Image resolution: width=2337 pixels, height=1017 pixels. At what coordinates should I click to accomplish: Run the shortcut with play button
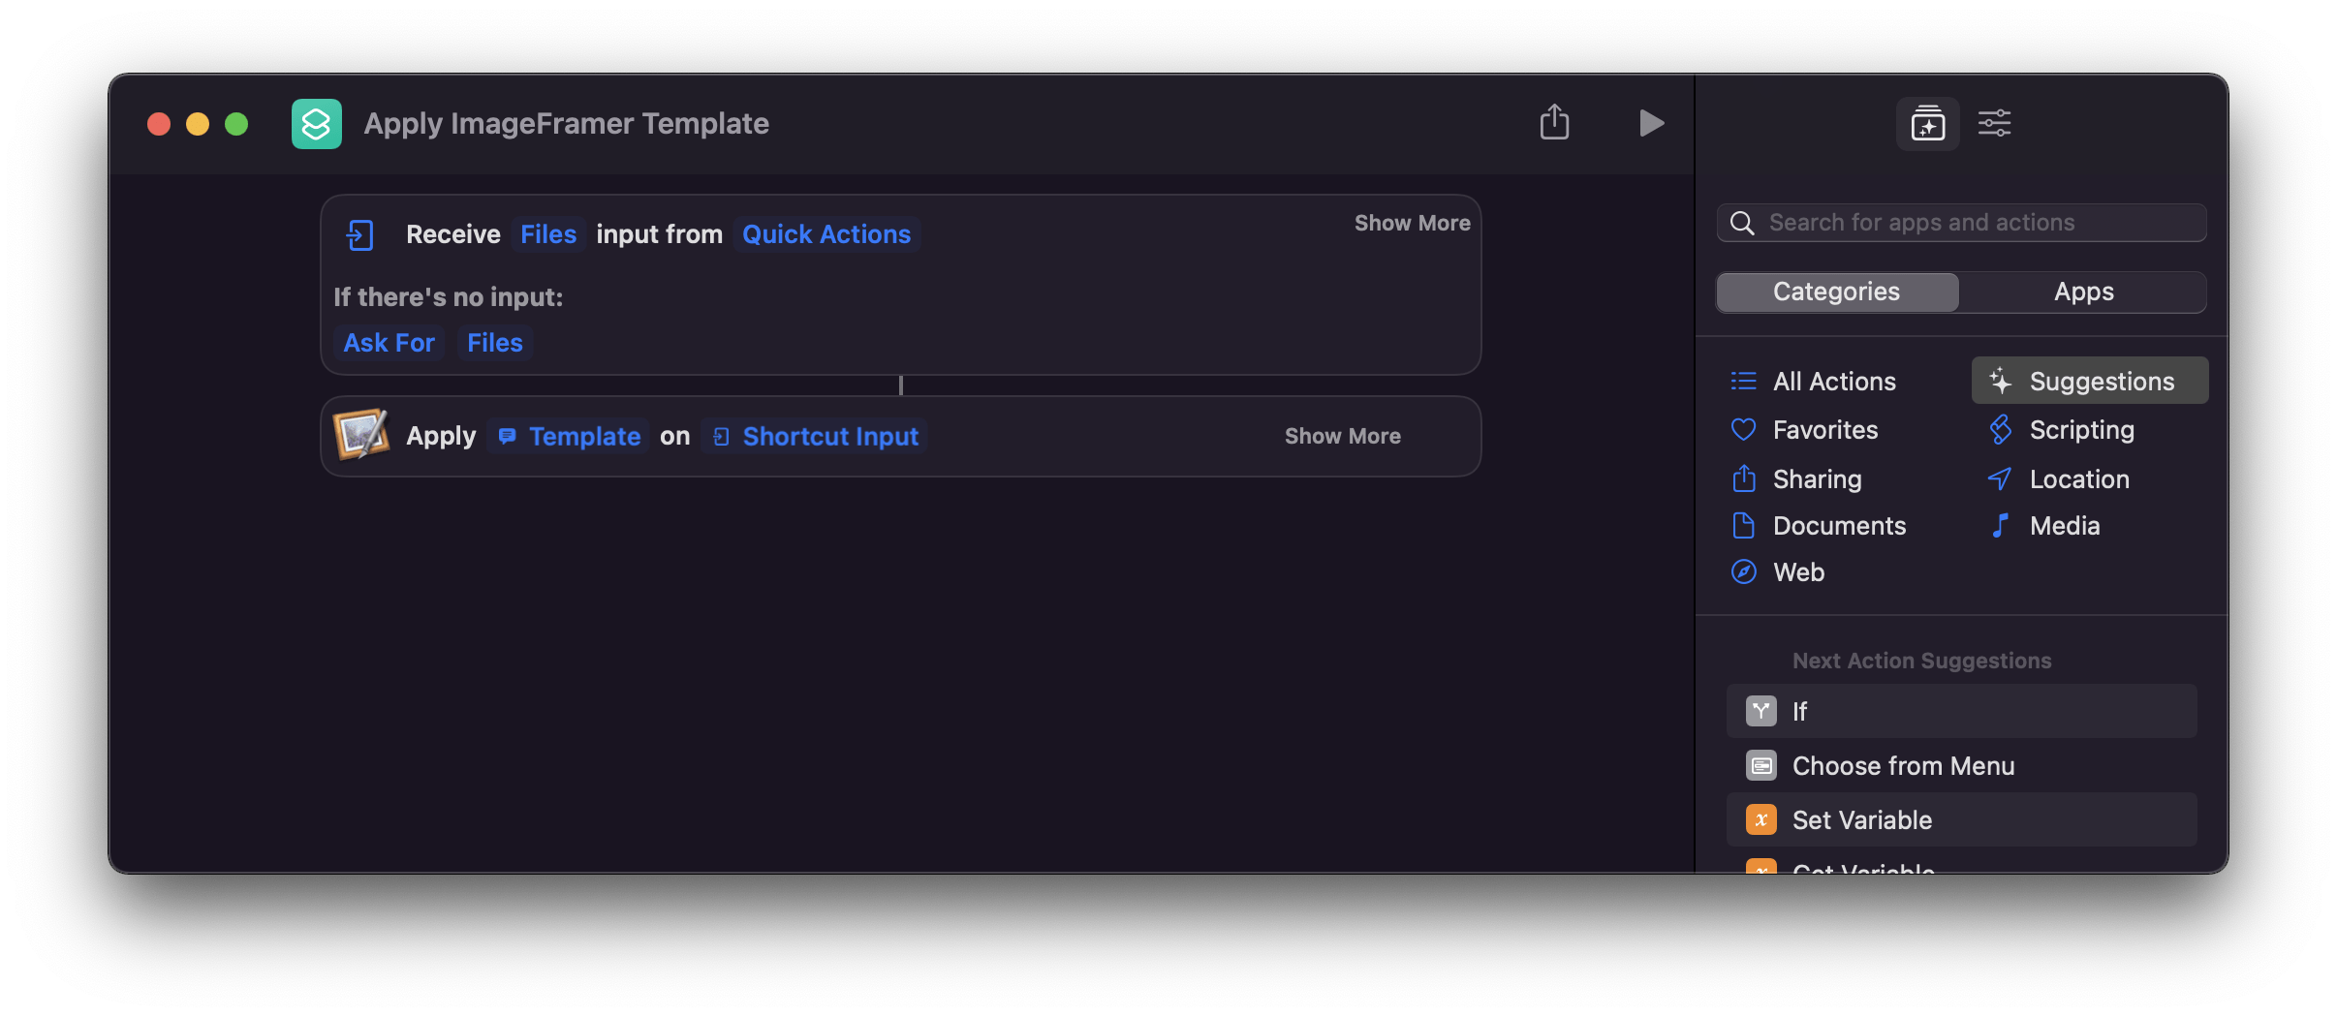point(1651,123)
